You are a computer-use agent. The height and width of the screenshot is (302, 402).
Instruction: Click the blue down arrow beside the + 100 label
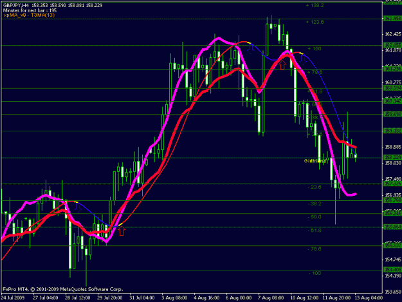pyautogui.click(x=303, y=61)
